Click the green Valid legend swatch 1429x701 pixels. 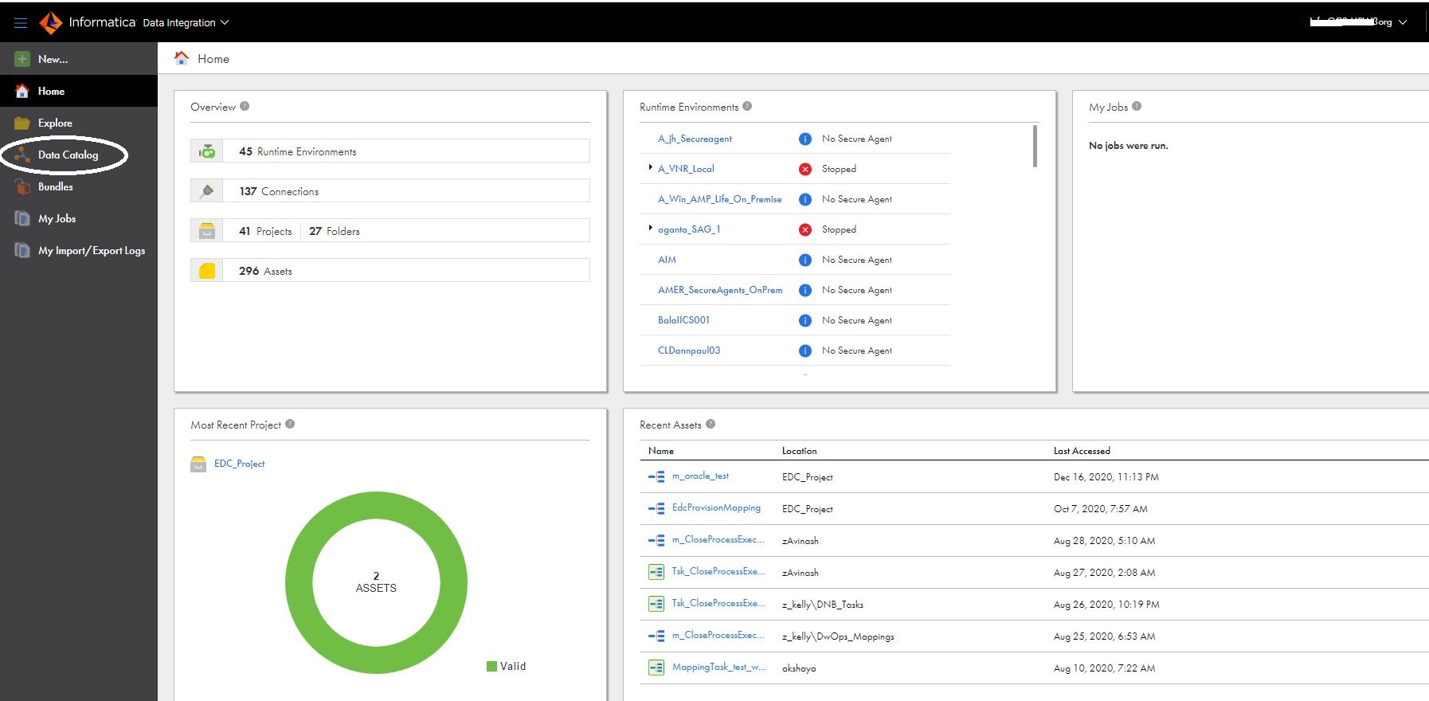tap(491, 666)
